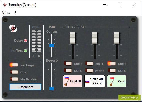Screen dimensions: 142x102
Task: Click the red Delay status LED
Action: tap(26, 40)
